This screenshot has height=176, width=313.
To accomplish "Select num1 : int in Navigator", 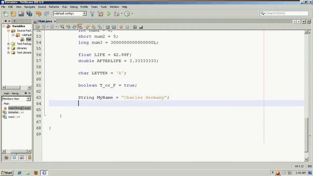I will [x=14, y=117].
